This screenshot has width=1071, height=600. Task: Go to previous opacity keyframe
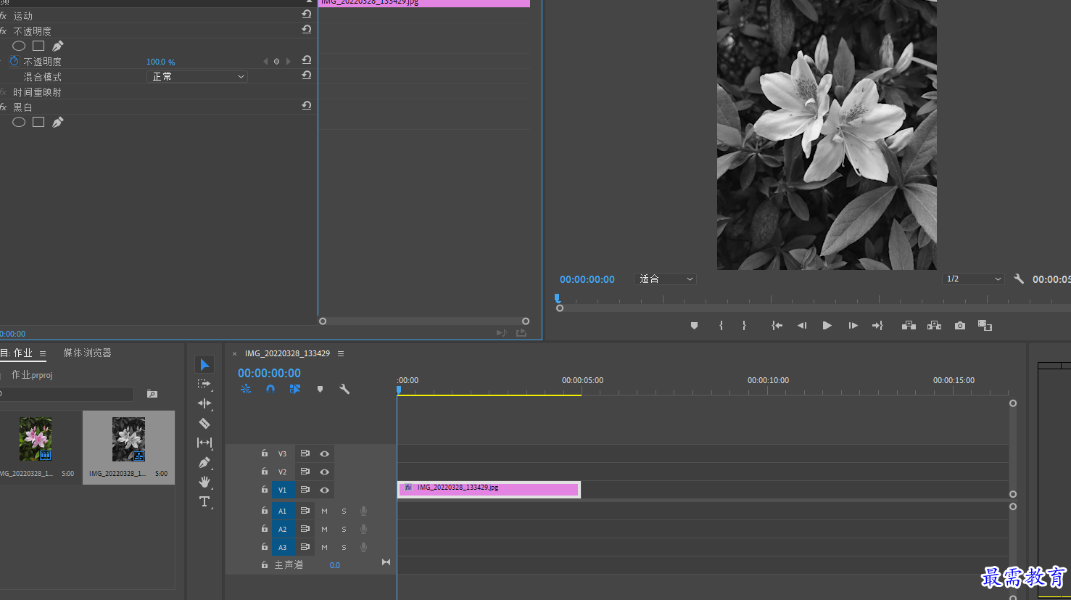tap(265, 62)
